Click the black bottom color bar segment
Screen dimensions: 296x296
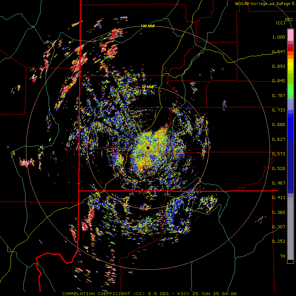tap(290, 261)
